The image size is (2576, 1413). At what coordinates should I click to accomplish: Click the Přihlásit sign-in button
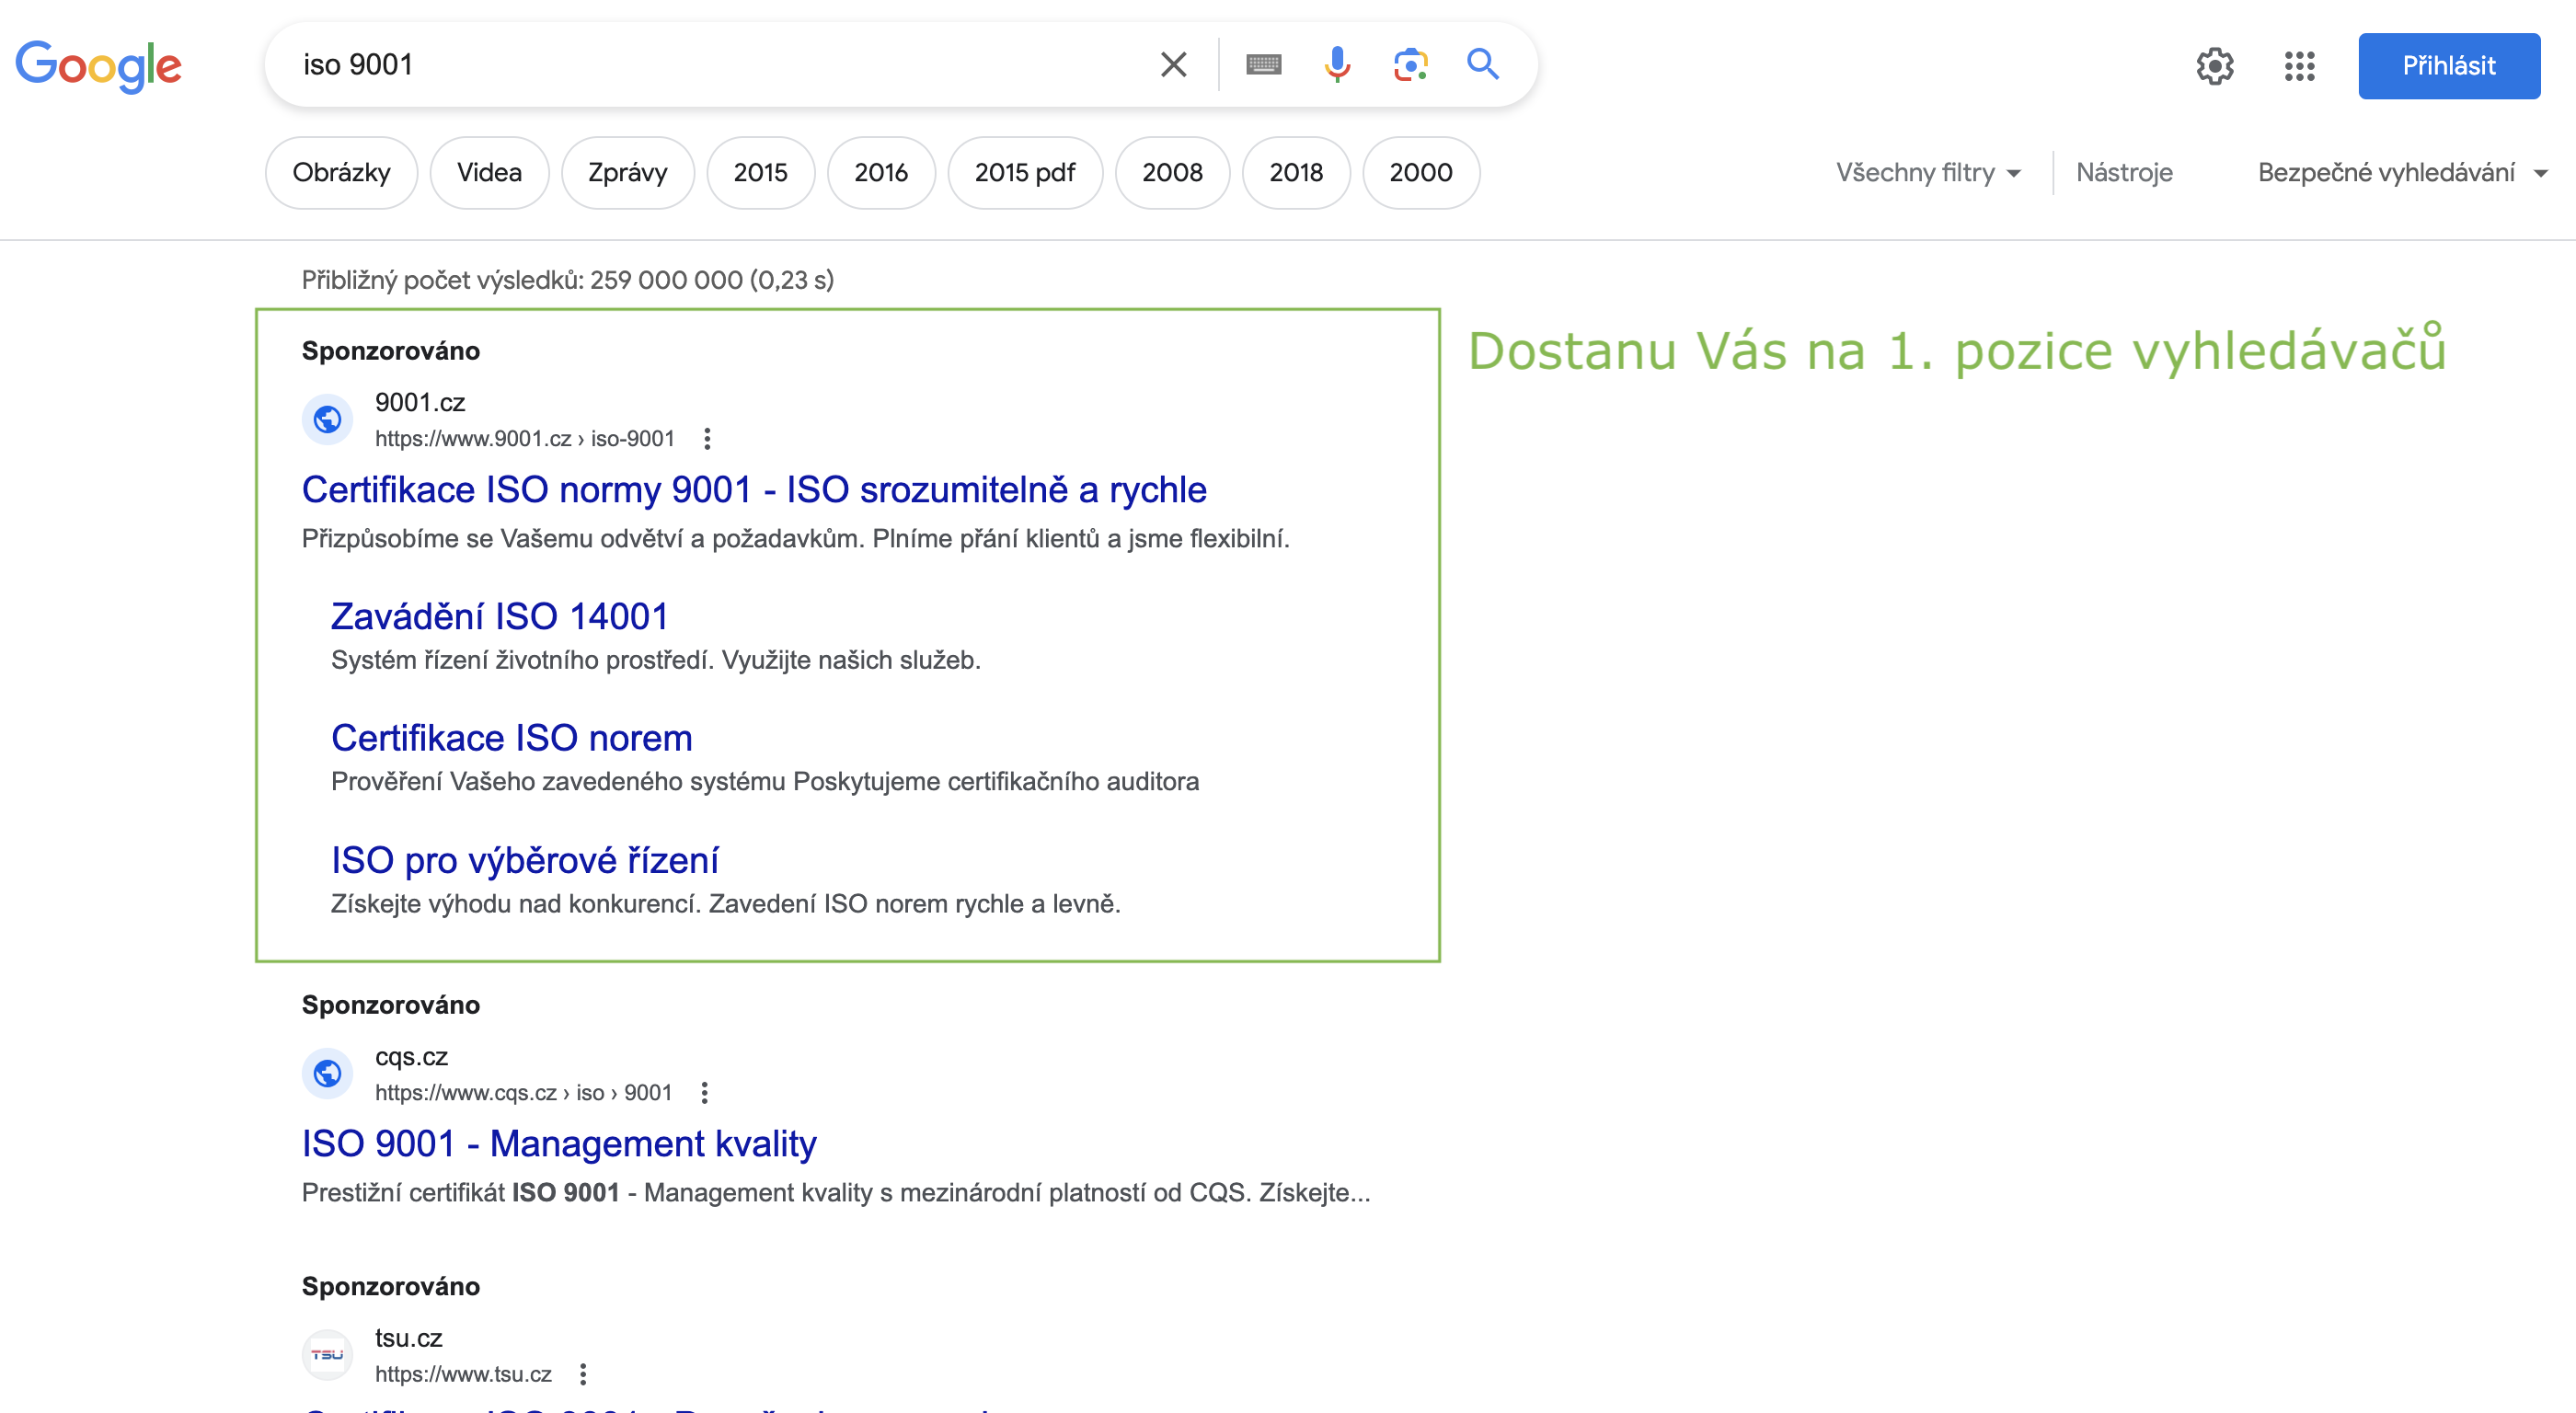(x=2448, y=66)
